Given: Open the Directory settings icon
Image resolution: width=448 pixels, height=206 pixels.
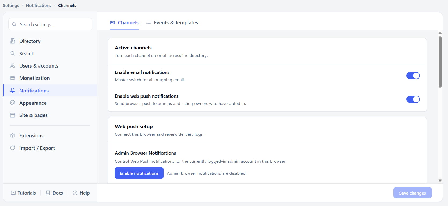Looking at the screenshot, I should click(x=13, y=41).
